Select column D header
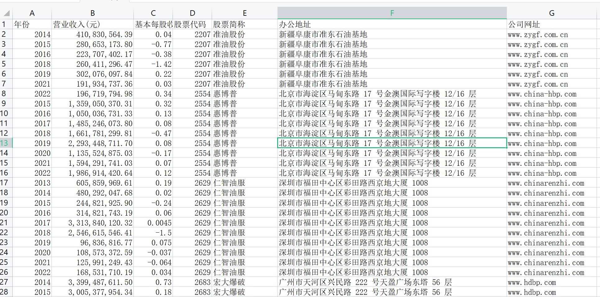The width and height of the screenshot is (600, 297). point(192,13)
